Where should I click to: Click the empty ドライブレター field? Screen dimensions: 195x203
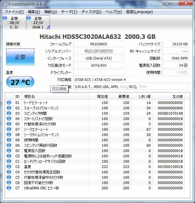click(99, 73)
